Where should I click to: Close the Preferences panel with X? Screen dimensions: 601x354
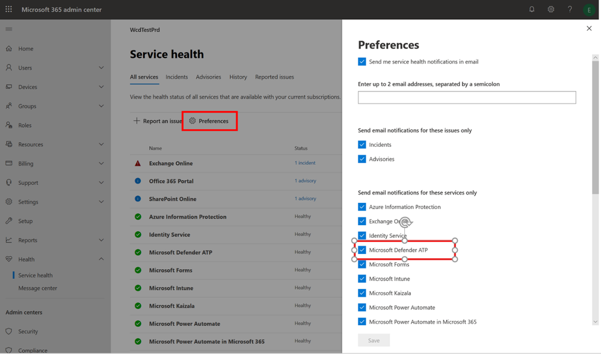click(589, 28)
